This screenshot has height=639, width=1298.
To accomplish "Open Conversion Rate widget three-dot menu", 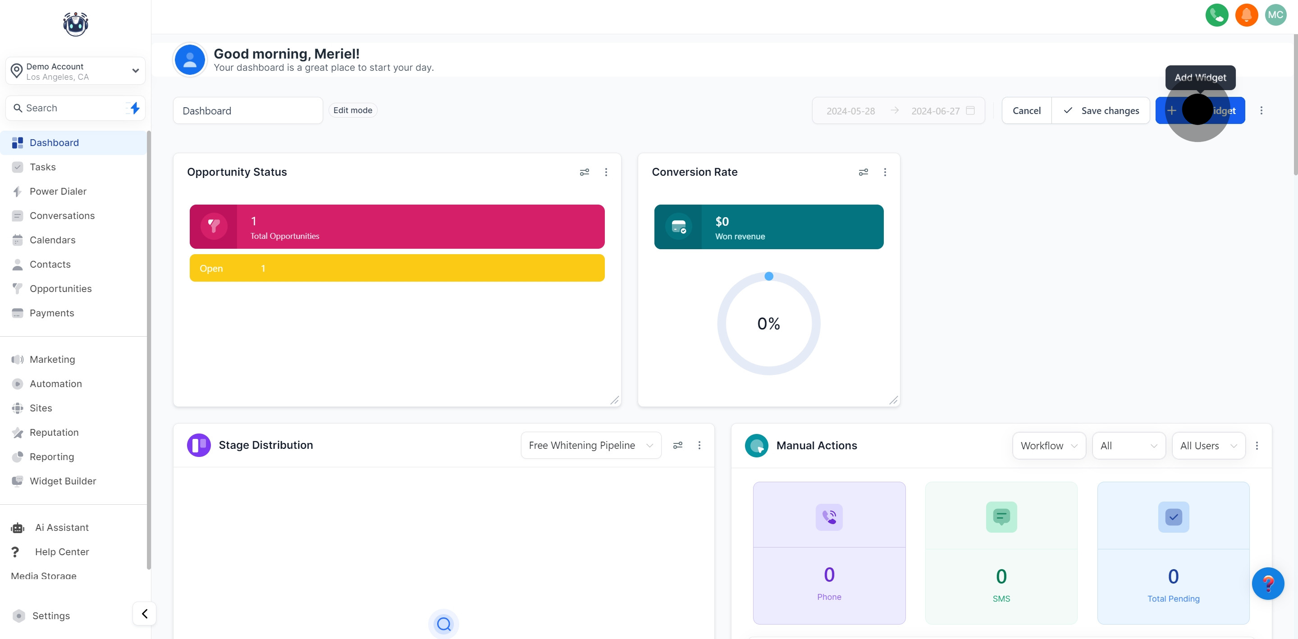I will (x=885, y=172).
